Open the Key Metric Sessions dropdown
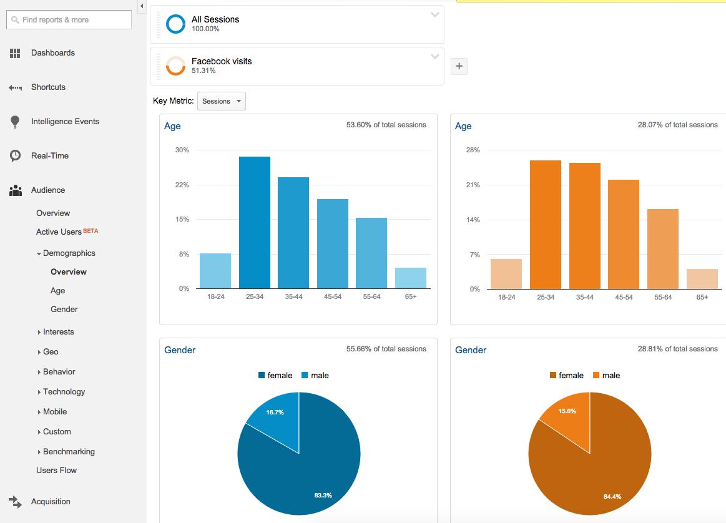 221,100
